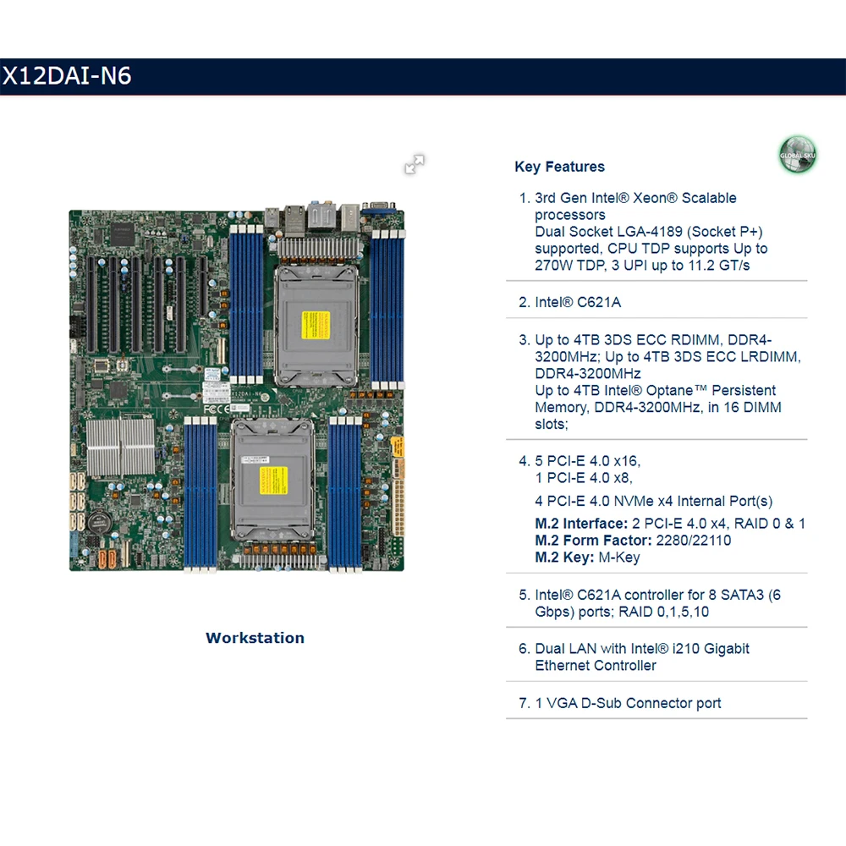
Task: Select 'Gbps) ports; RAID 0,1,5,10' line
Action: tap(622, 612)
